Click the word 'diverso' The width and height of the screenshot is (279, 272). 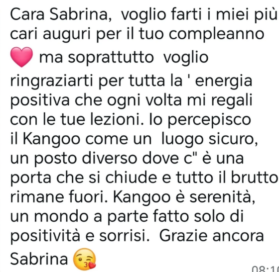tap(110, 158)
